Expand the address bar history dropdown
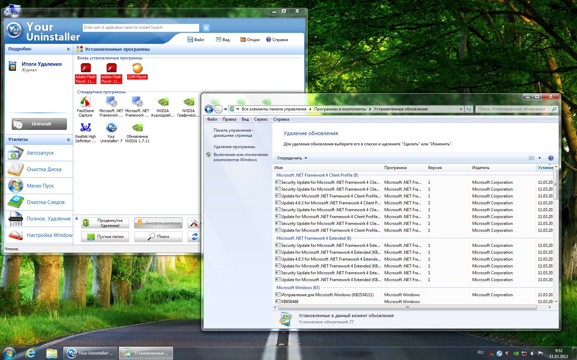 (461, 109)
